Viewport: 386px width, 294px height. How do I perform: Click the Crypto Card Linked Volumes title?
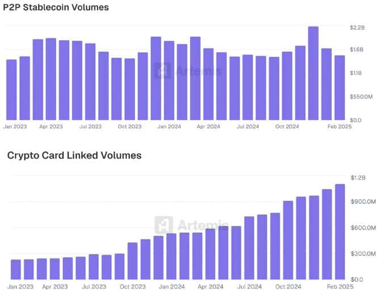(x=74, y=155)
